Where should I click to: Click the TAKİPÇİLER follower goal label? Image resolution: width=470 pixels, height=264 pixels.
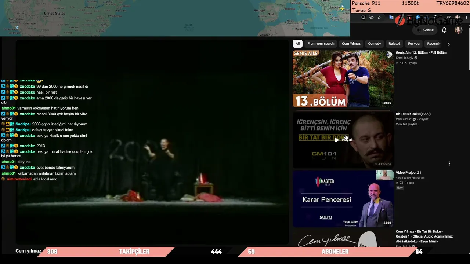point(134,252)
